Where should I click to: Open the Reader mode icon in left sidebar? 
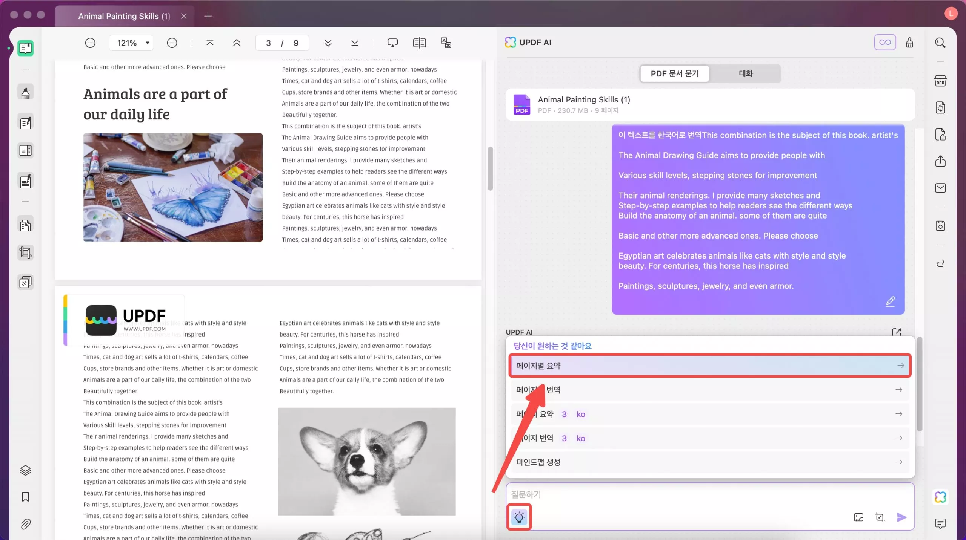tap(25, 48)
